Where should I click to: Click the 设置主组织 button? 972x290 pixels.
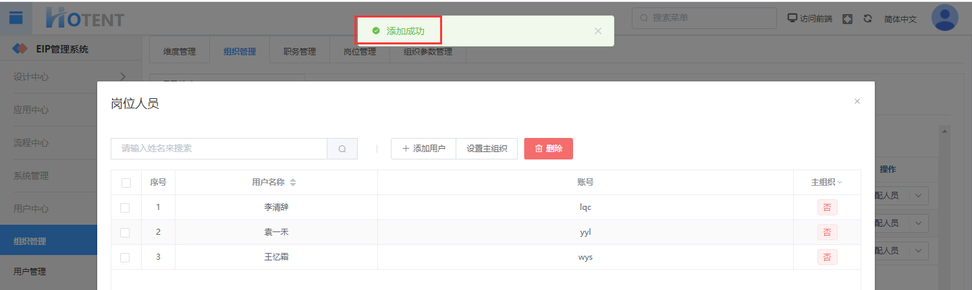487,149
